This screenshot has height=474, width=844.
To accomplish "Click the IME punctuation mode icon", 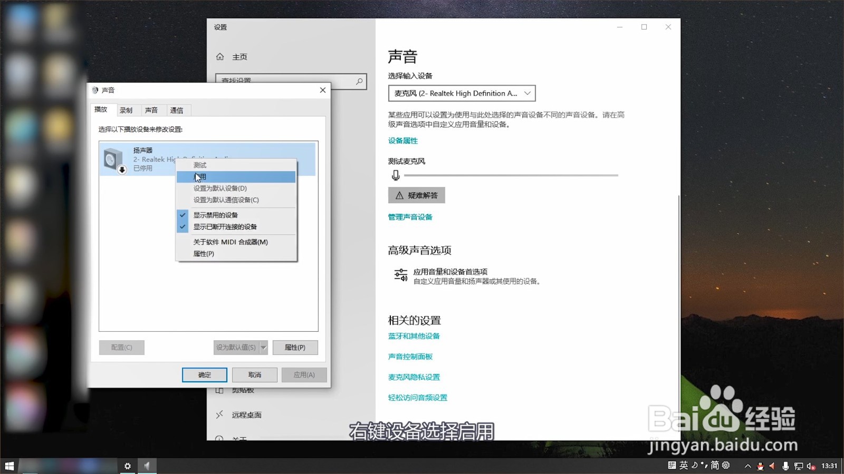I will click(704, 465).
